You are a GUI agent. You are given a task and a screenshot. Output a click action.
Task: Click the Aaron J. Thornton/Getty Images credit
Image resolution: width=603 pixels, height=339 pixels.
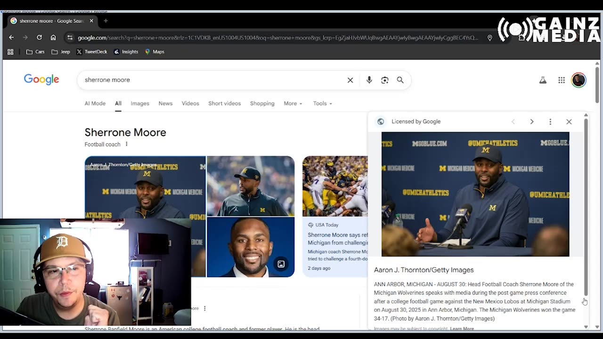(x=424, y=270)
